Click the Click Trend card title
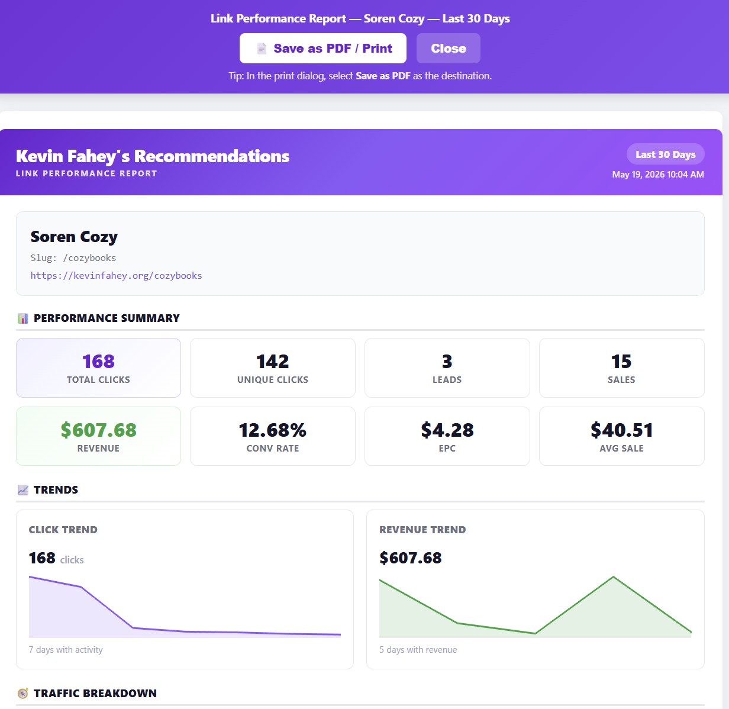 [63, 530]
